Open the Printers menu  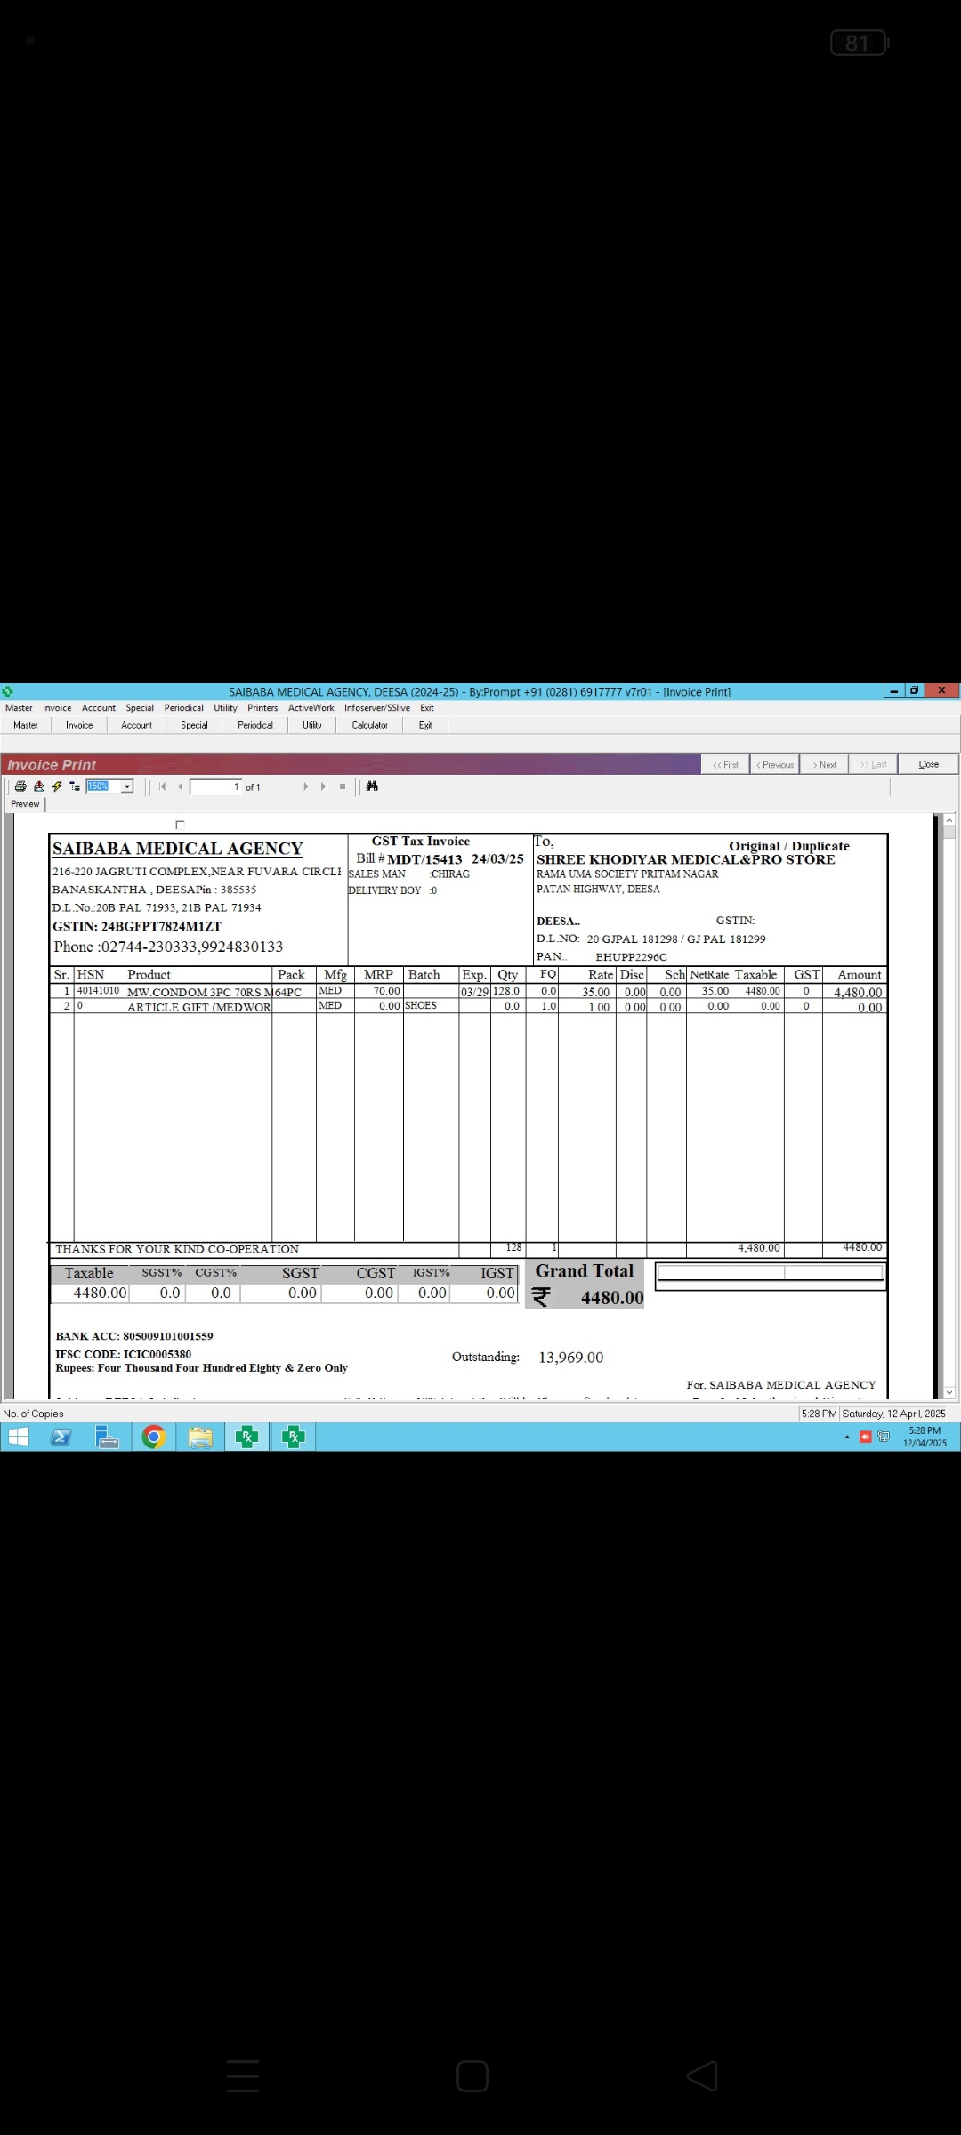[x=262, y=708]
